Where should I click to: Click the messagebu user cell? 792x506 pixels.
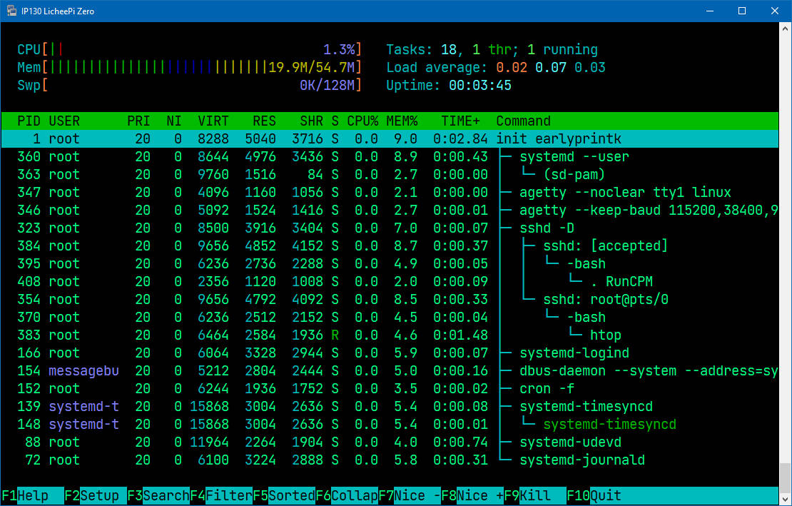point(84,370)
